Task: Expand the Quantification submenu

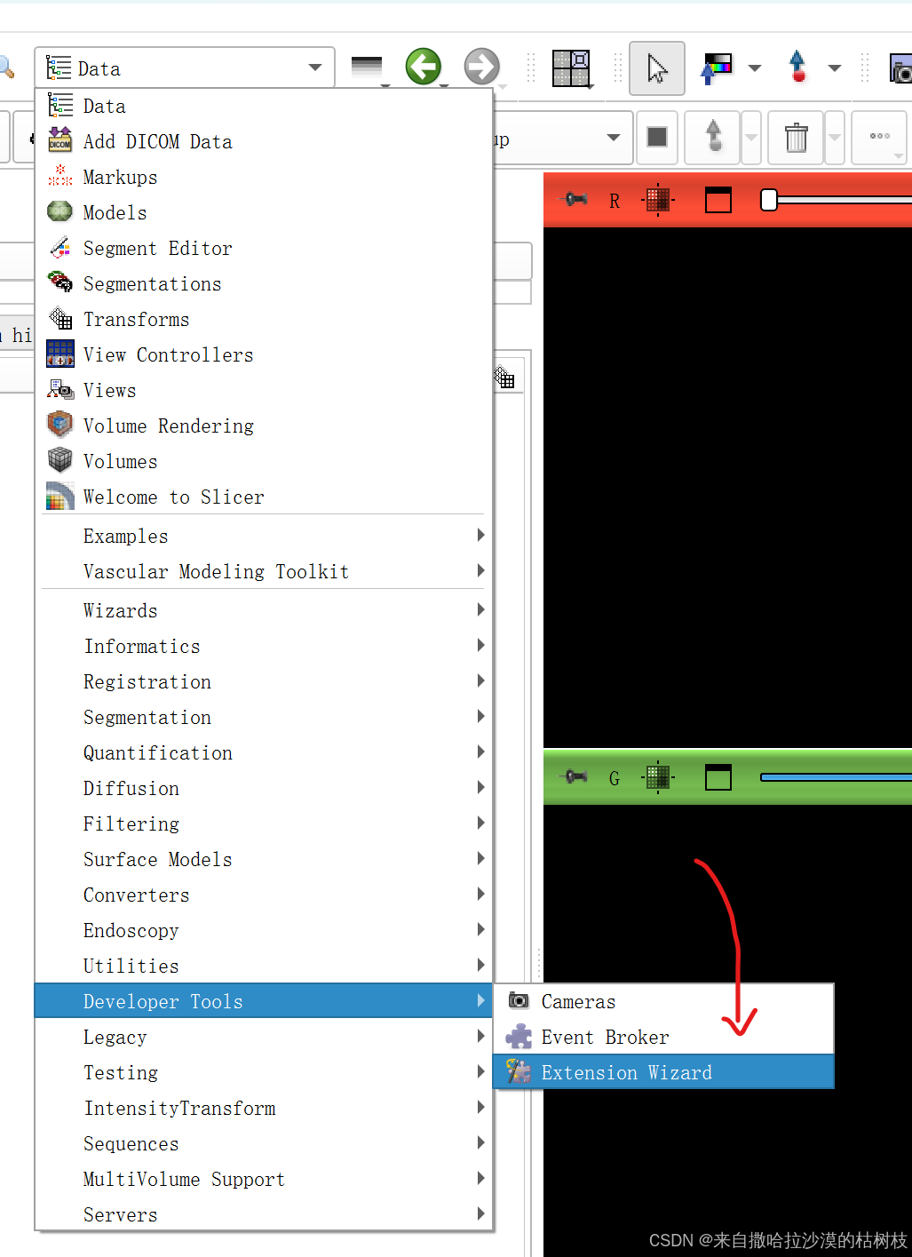Action: point(264,752)
